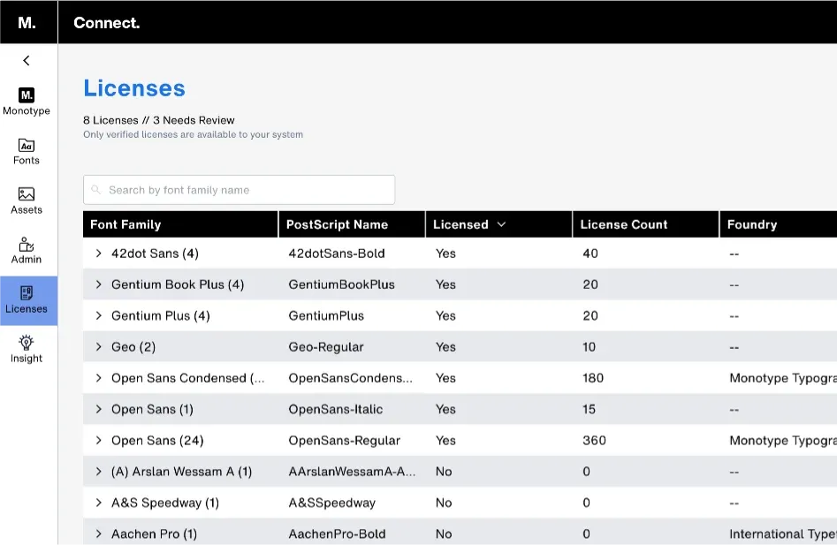The height and width of the screenshot is (545, 837).
Task: Expand the Aachen Pro (1) row
Action: (x=98, y=534)
